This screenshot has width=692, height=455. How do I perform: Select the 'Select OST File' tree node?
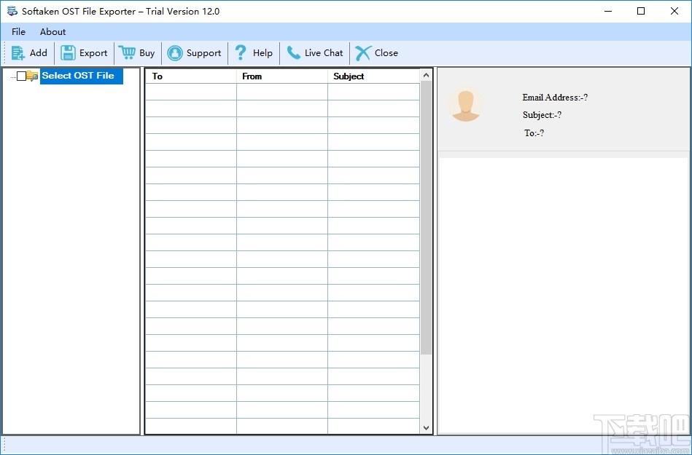[81, 76]
